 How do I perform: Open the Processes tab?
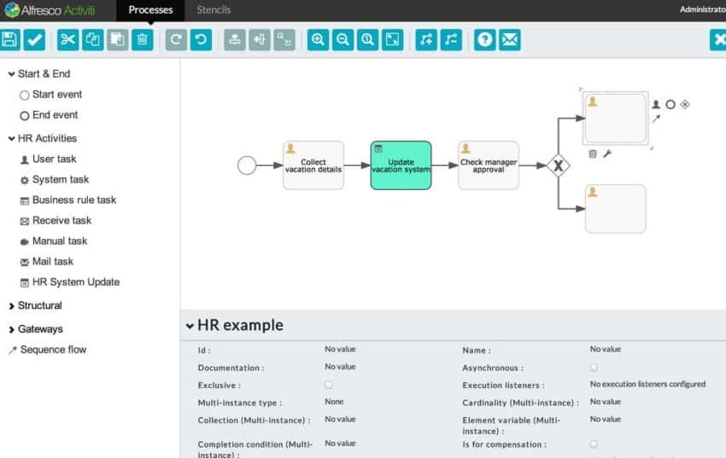pyautogui.click(x=150, y=10)
